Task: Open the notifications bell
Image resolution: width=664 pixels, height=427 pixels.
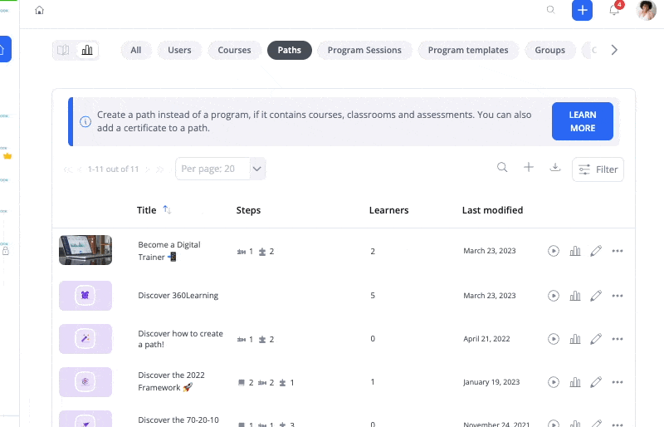Action: 614,10
